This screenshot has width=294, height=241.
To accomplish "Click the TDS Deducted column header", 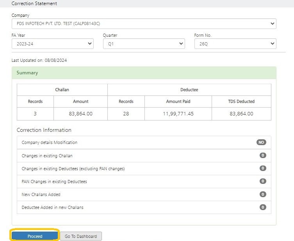I will coord(241,102).
